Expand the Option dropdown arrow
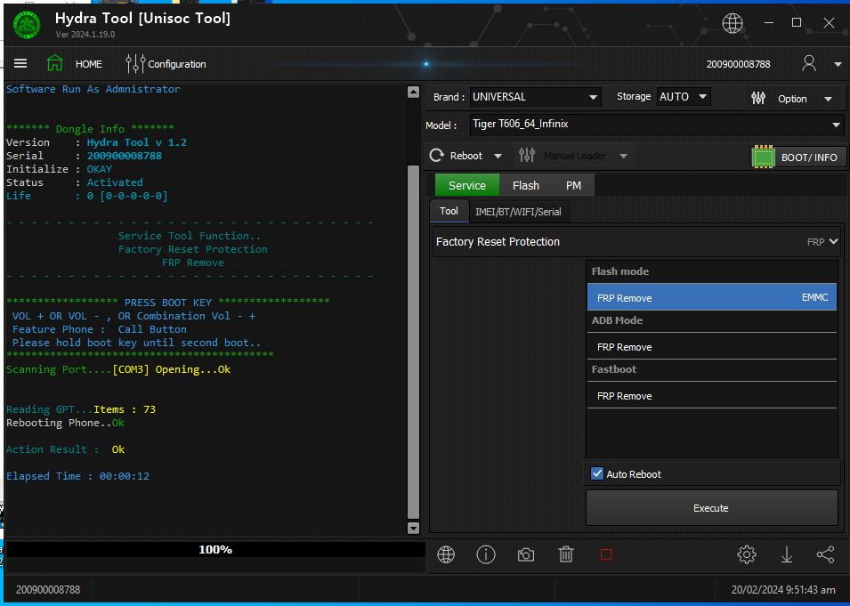The height and width of the screenshot is (606, 850). coord(828,99)
